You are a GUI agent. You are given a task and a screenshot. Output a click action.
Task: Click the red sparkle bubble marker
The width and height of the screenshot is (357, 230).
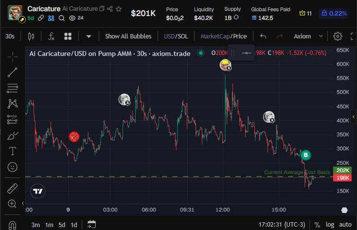point(74,137)
